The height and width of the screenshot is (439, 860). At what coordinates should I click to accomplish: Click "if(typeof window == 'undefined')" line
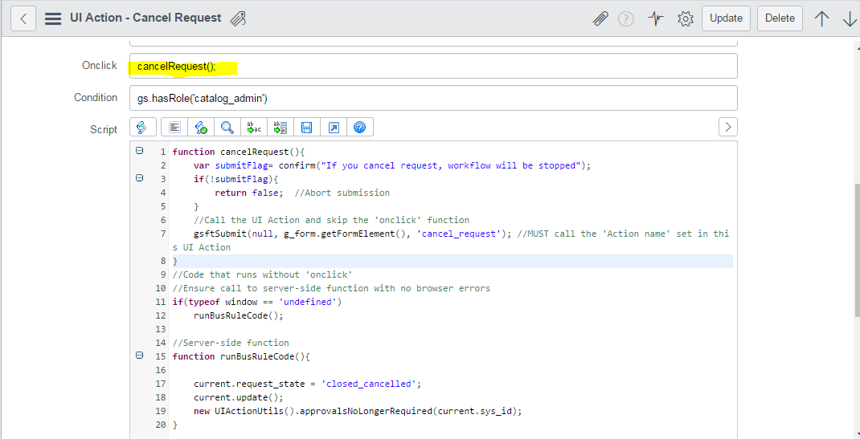tap(256, 302)
